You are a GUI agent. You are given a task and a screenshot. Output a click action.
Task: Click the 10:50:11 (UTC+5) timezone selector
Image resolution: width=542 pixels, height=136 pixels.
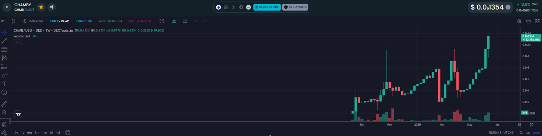point(501,132)
